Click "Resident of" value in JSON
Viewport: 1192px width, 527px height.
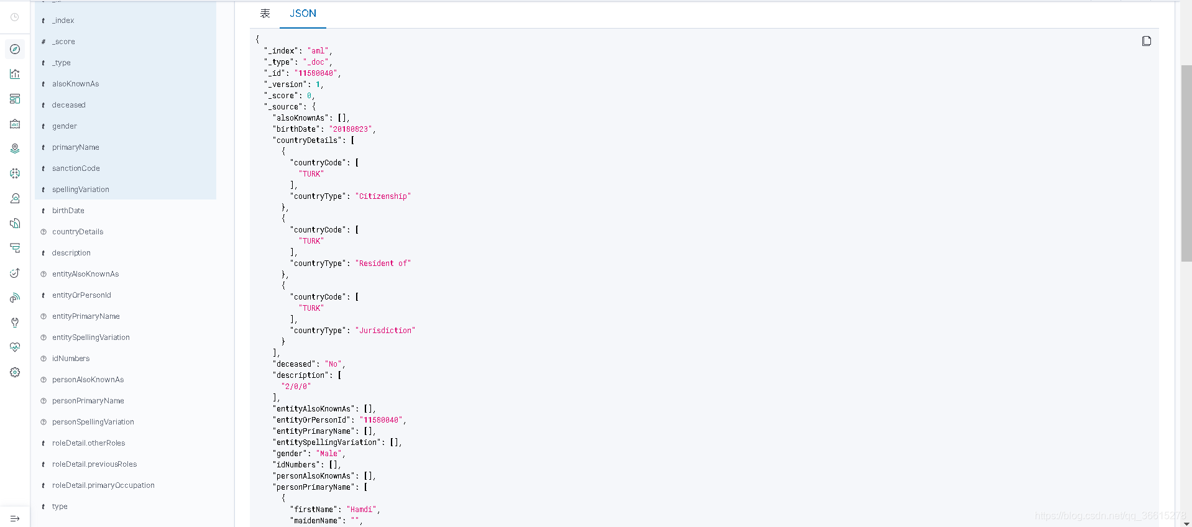(x=383, y=263)
